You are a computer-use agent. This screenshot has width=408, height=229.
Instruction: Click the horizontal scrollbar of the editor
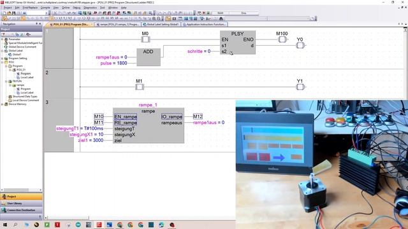pyautogui.click(x=68, y=218)
